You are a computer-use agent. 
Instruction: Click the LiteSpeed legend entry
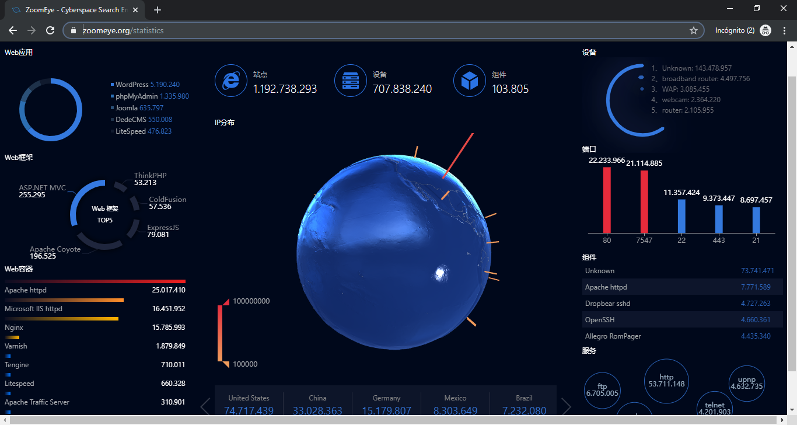(141, 131)
